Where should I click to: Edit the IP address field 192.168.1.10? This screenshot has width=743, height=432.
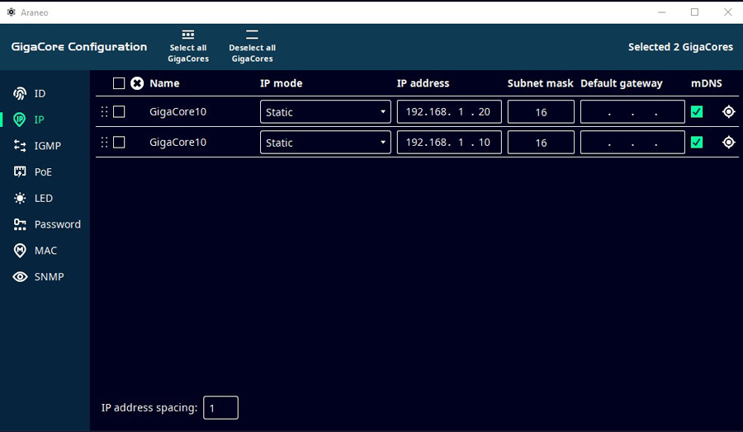(x=449, y=142)
